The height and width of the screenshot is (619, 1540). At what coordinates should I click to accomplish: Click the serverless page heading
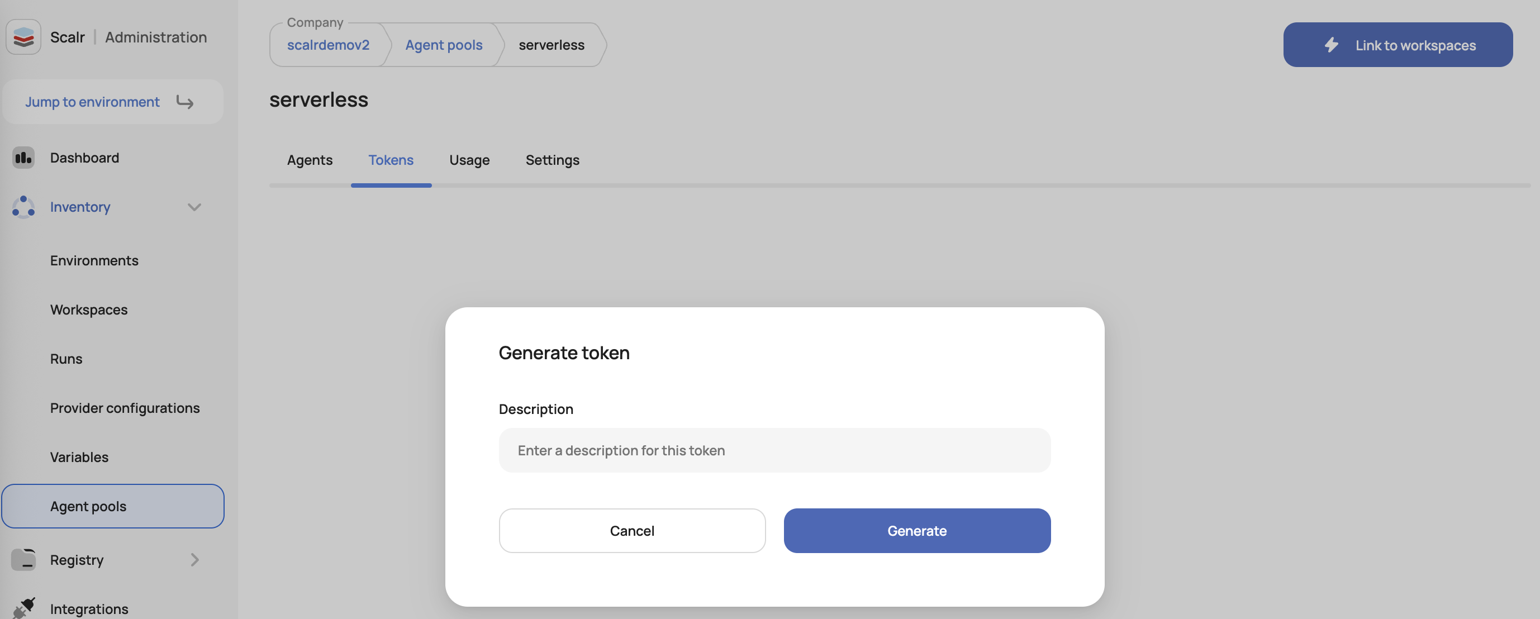pos(319,100)
